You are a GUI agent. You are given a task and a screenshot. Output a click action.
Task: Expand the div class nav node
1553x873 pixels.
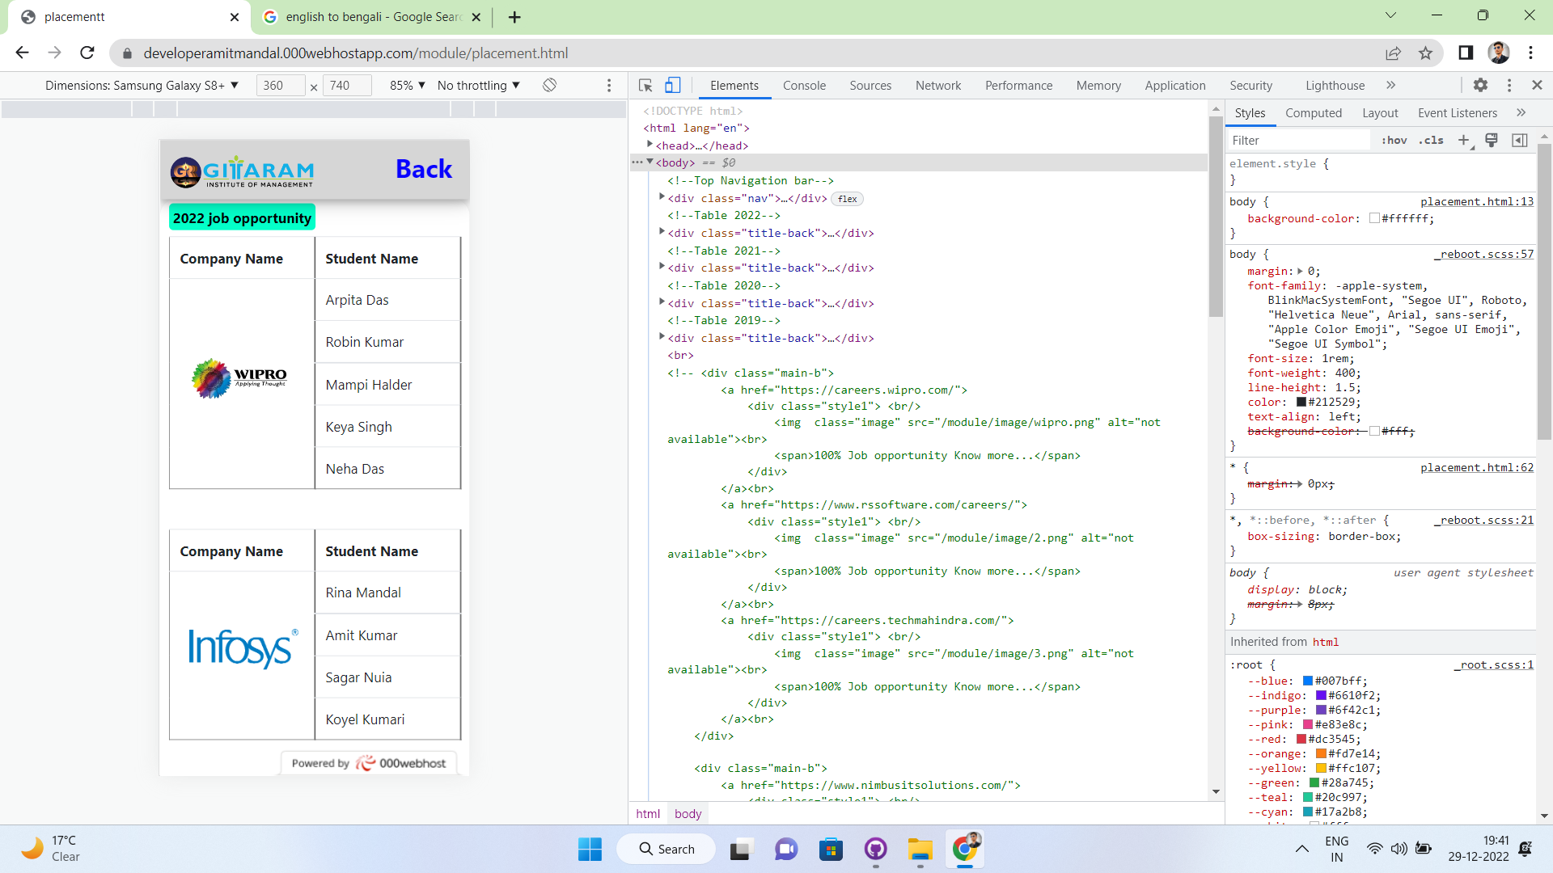pyautogui.click(x=662, y=197)
